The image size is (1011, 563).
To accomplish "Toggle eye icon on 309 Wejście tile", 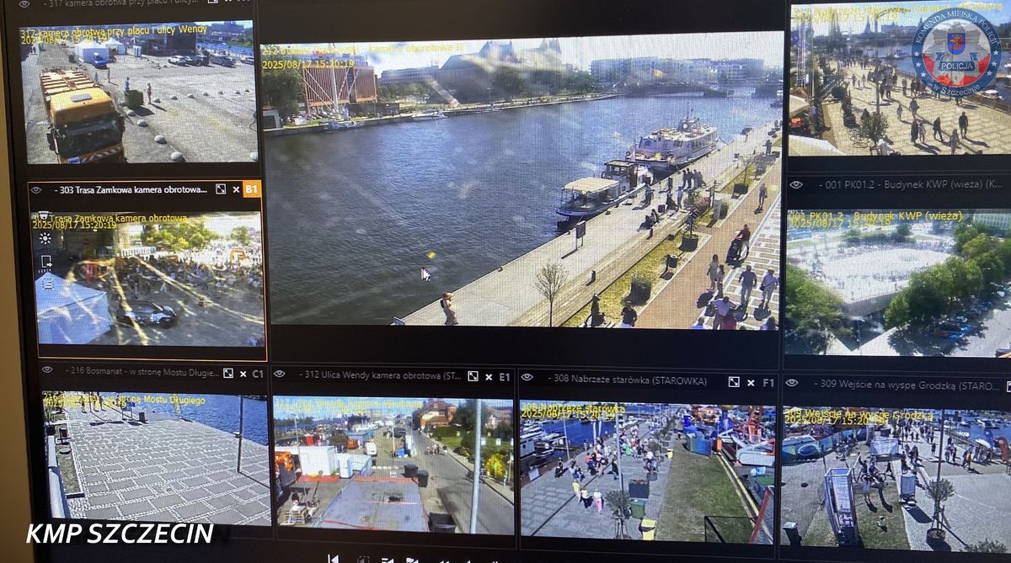I will click(x=792, y=383).
